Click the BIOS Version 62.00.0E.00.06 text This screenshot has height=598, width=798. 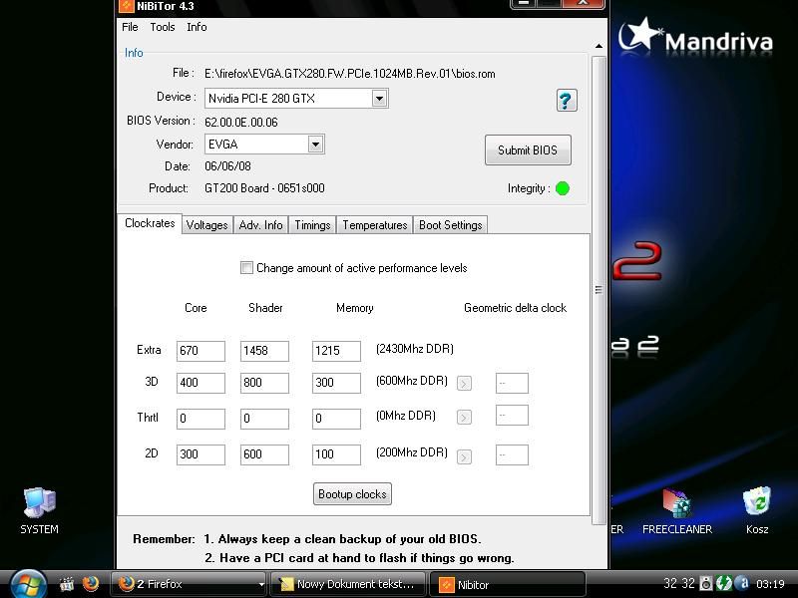(x=241, y=123)
